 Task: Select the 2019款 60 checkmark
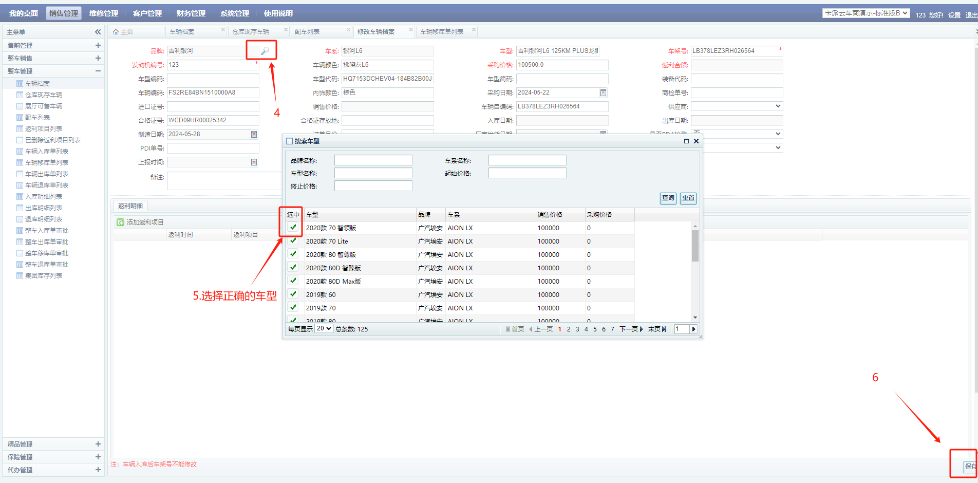point(293,294)
